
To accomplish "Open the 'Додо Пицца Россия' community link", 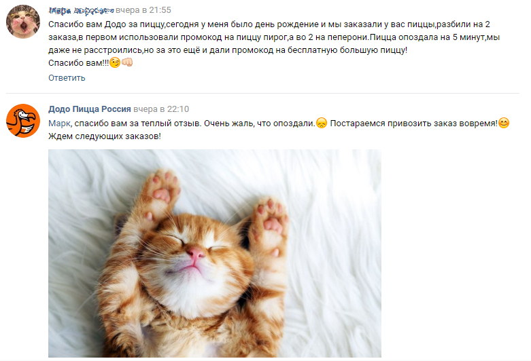I will 89,109.
